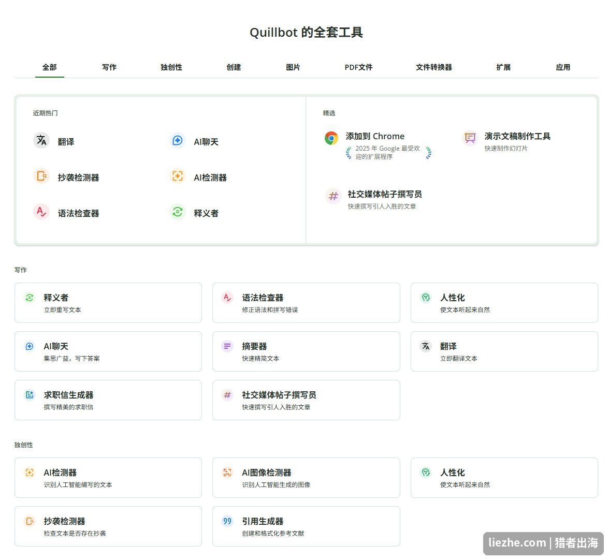Click the 引用生成器 quotation icon
This screenshot has height=560, width=609.
[227, 521]
